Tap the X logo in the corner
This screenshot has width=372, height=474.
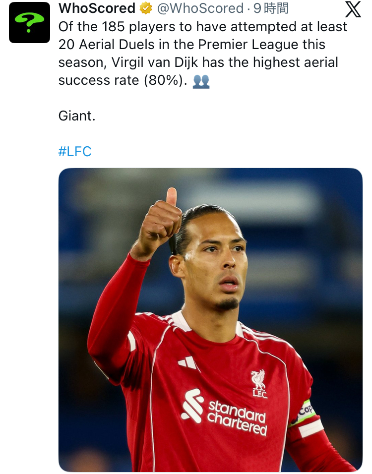click(x=353, y=9)
